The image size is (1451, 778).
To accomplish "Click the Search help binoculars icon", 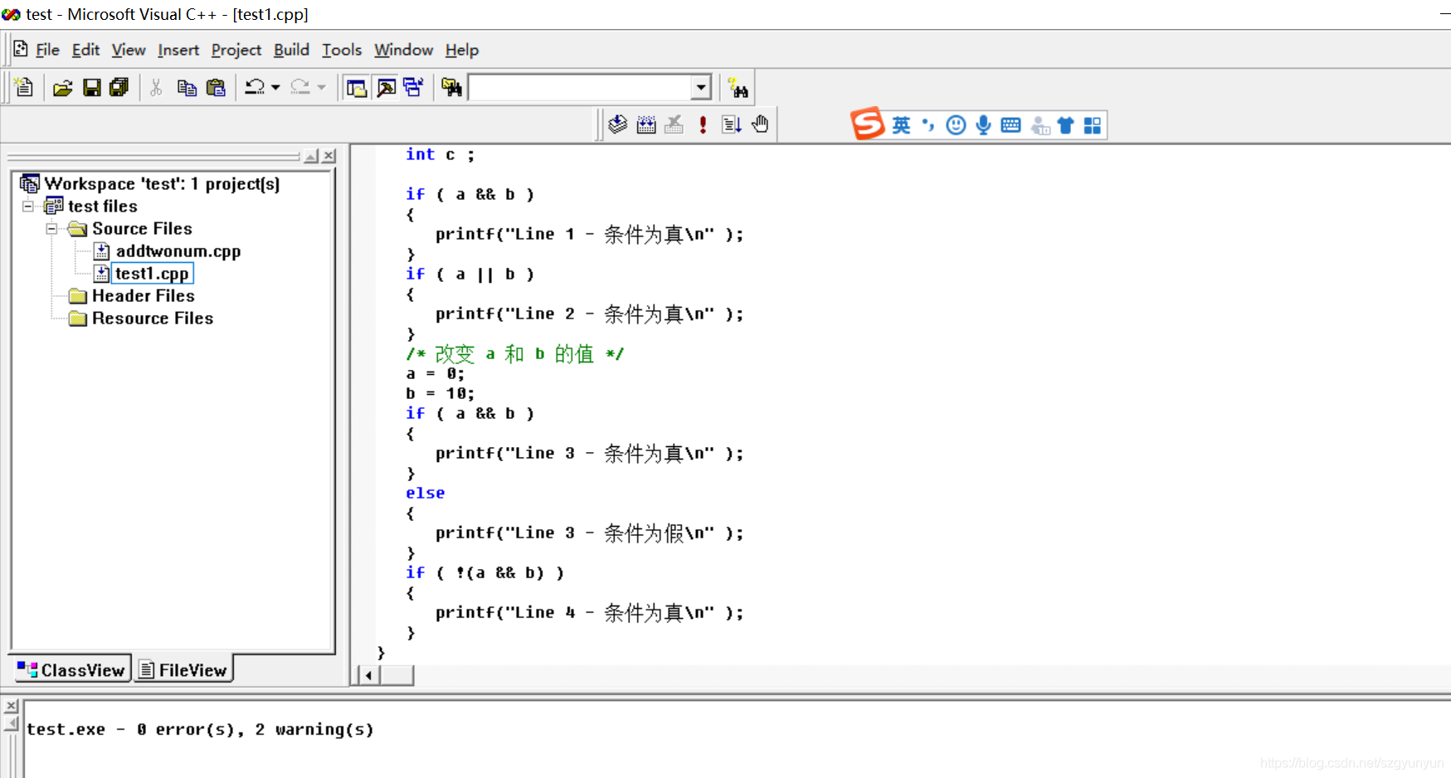I will pos(738,87).
